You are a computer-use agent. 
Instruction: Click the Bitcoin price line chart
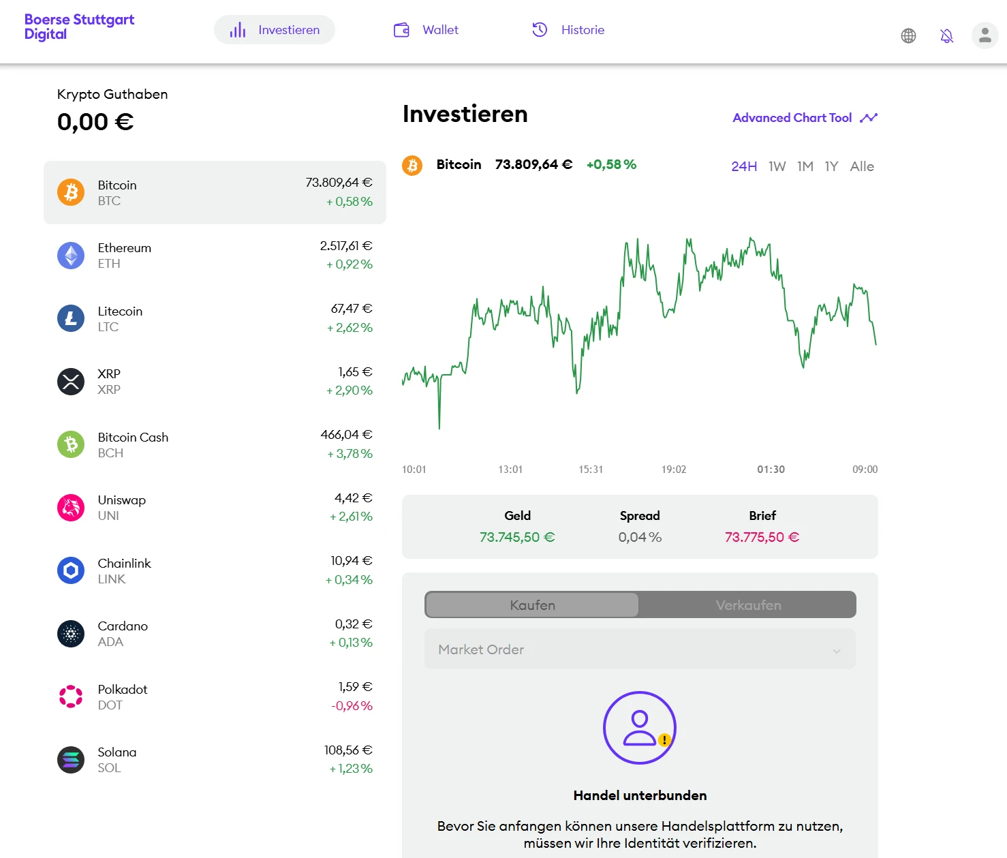639,334
